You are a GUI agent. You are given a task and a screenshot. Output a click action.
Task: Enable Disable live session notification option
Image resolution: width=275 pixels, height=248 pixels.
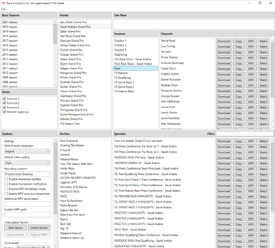click(6, 184)
